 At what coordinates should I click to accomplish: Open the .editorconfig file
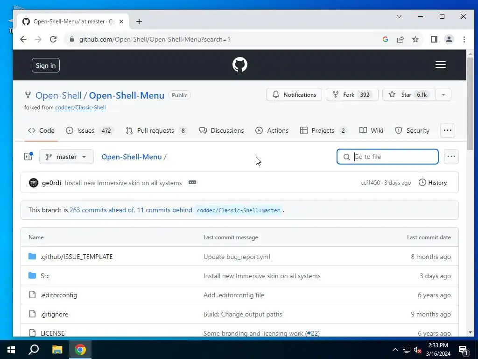click(x=59, y=295)
